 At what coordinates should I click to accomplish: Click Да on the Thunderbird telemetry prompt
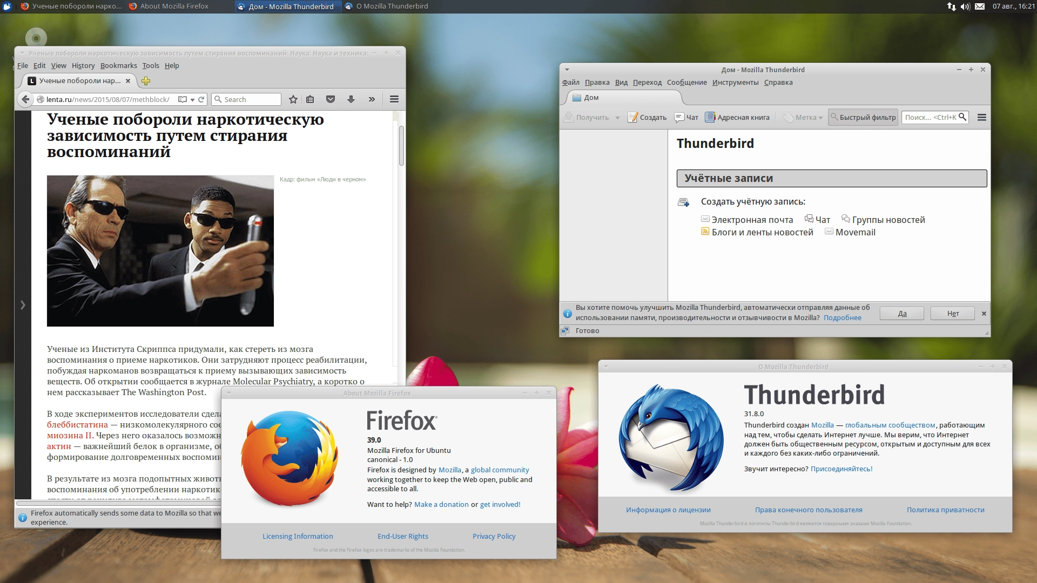pyautogui.click(x=902, y=314)
